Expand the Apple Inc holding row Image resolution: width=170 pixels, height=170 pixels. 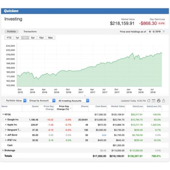tap(6, 125)
